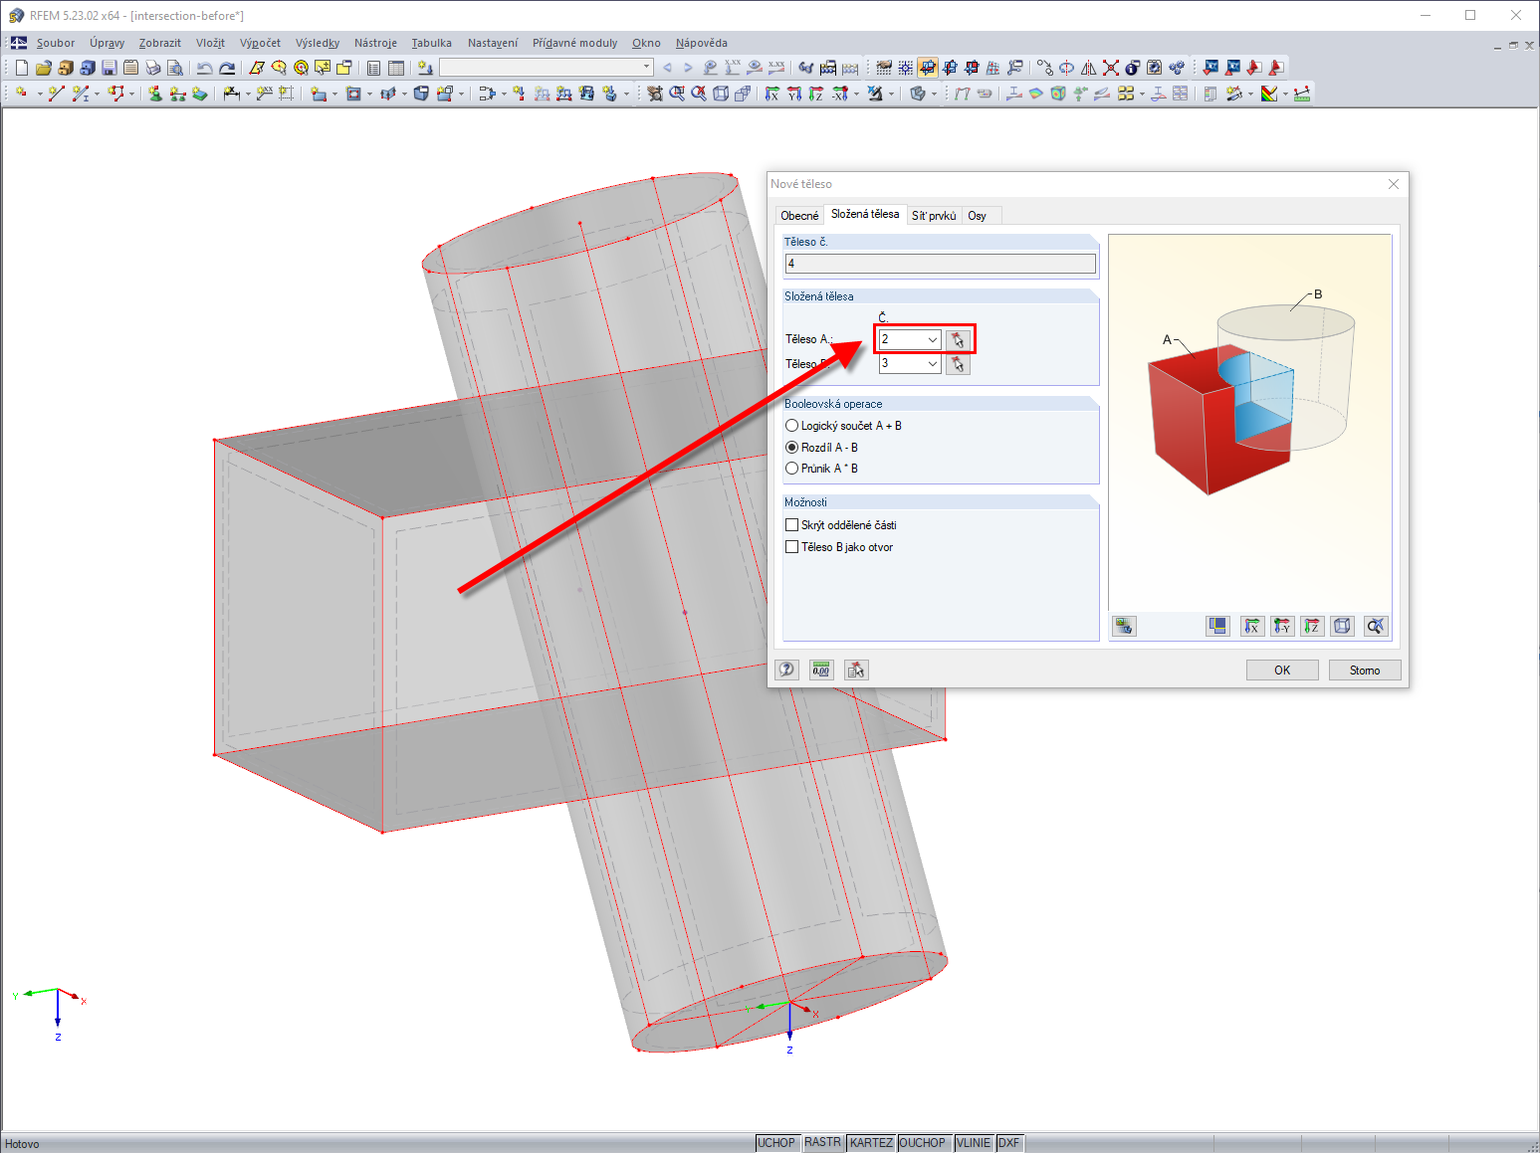Open the Výsledky menu
This screenshot has height=1153, width=1540.
click(x=318, y=43)
